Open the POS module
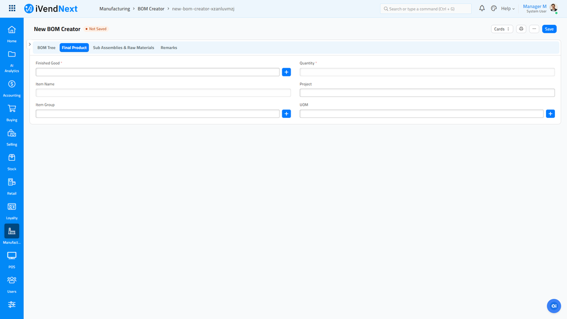567x319 pixels. tap(12, 260)
